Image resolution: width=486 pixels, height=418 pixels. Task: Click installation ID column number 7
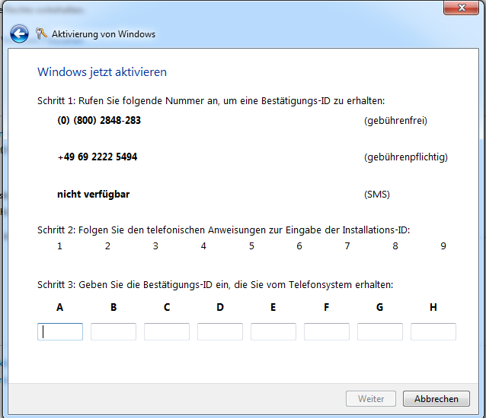click(347, 246)
